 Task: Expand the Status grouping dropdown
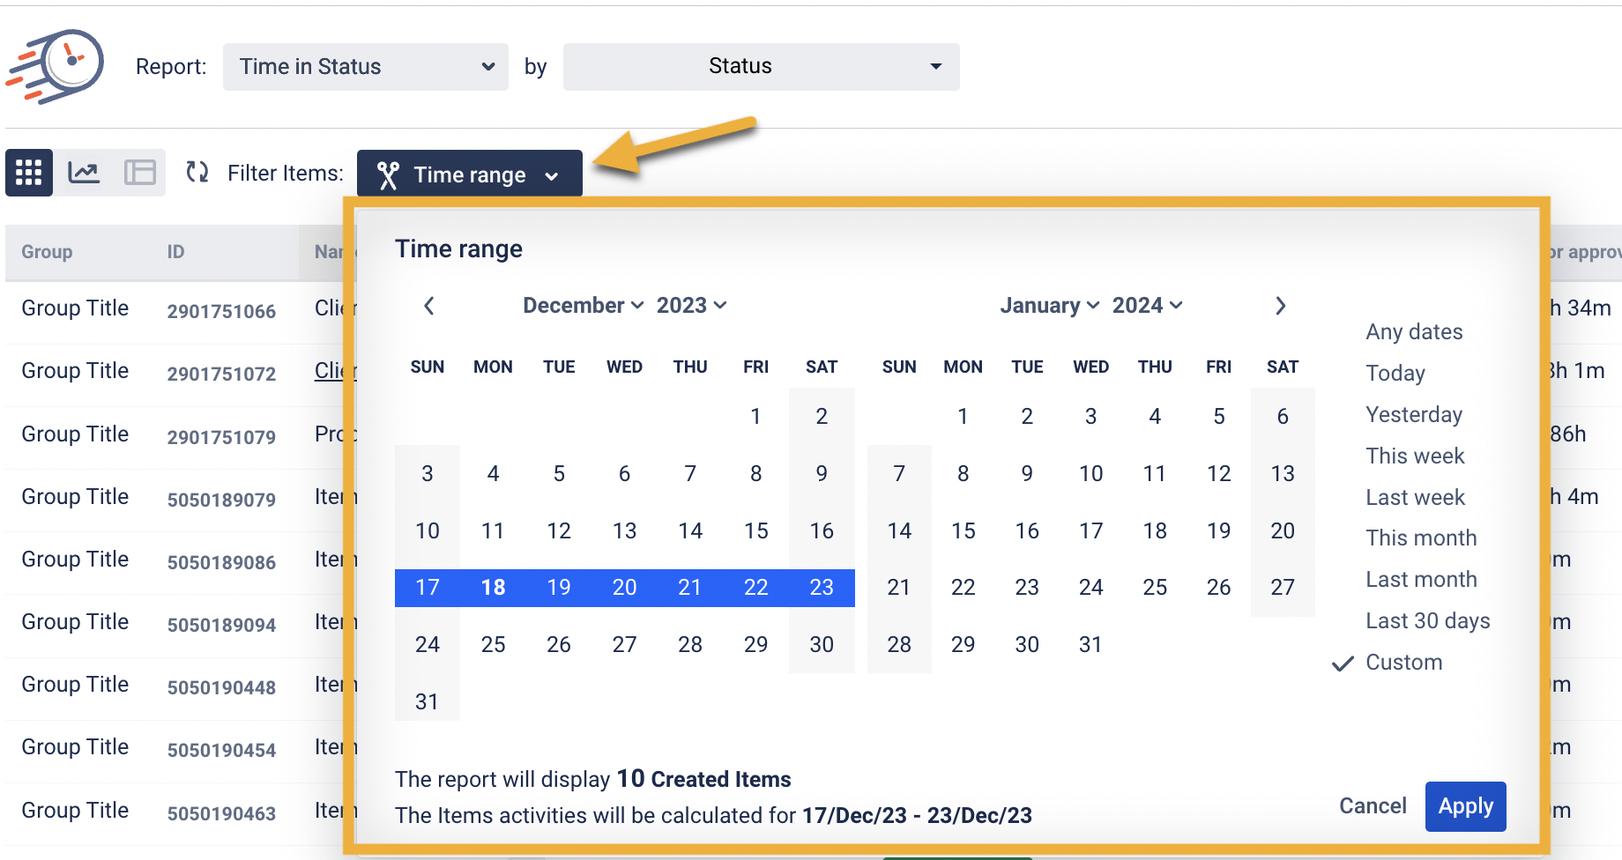[761, 67]
